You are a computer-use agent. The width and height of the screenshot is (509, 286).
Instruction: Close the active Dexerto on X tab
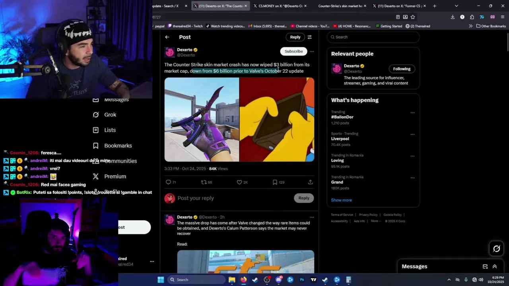pyautogui.click(x=246, y=6)
